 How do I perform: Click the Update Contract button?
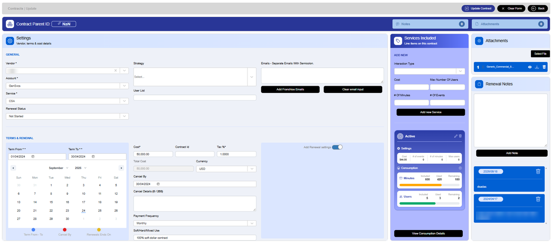tap(478, 8)
